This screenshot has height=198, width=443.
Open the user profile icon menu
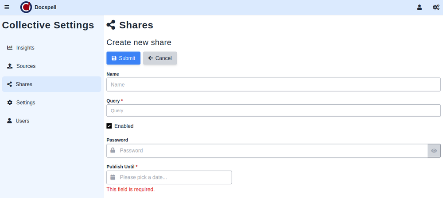[419, 7]
